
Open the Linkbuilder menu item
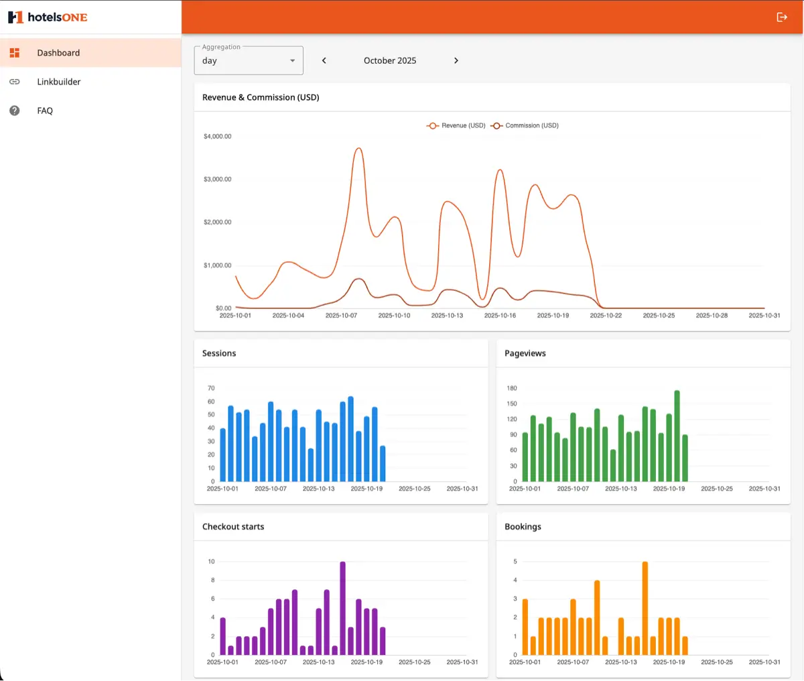click(x=90, y=82)
